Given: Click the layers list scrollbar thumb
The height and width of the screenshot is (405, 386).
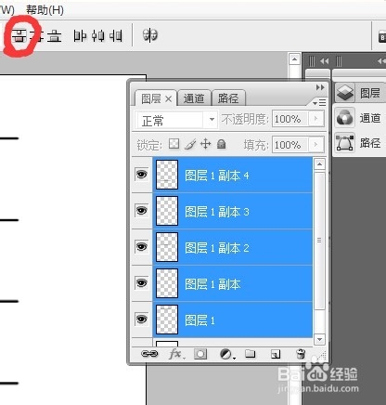Looking at the screenshot, I should click(x=319, y=241).
